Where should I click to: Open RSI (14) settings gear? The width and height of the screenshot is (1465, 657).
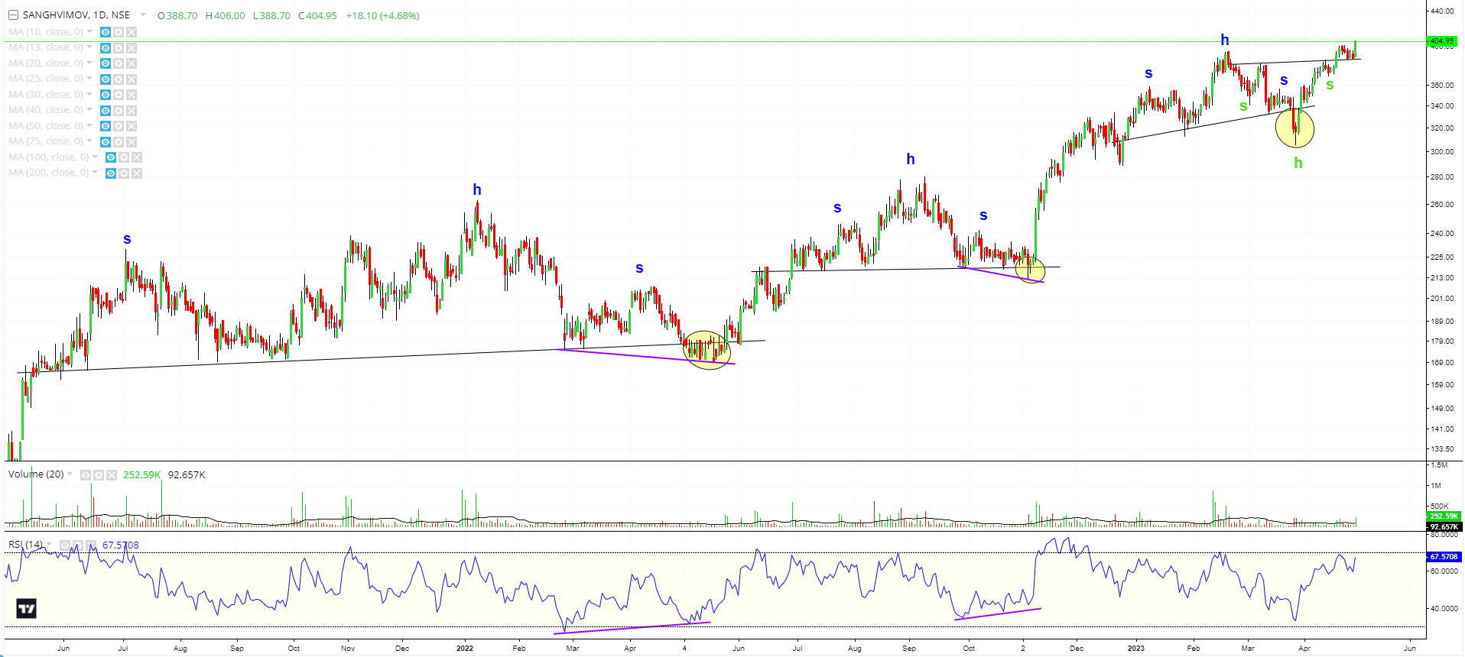pyautogui.click(x=78, y=545)
